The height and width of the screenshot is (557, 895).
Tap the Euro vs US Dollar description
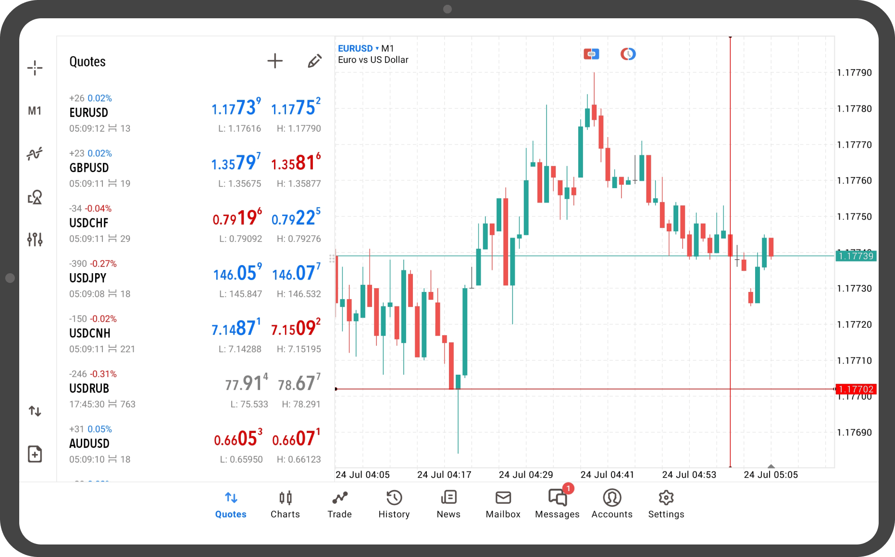coord(373,60)
